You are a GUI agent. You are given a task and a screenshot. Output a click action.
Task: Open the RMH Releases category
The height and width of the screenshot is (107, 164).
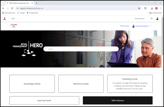coord(118,100)
